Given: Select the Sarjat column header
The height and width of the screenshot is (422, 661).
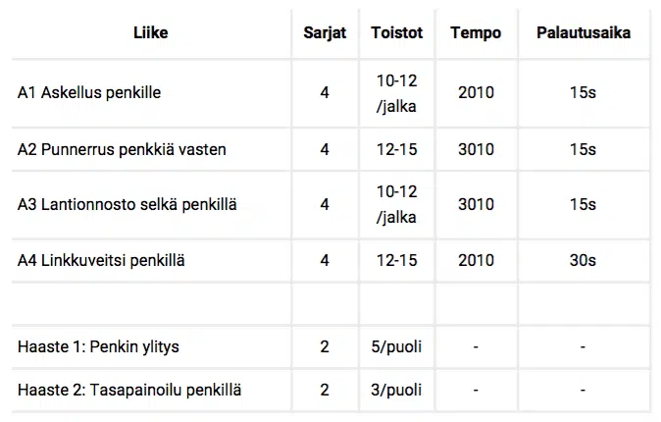Looking at the screenshot, I should click(x=325, y=33).
